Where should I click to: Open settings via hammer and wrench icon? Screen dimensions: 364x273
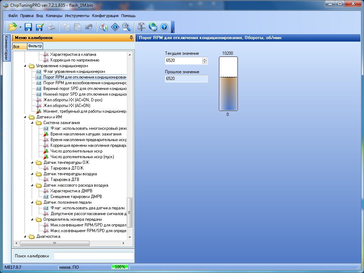point(141,27)
